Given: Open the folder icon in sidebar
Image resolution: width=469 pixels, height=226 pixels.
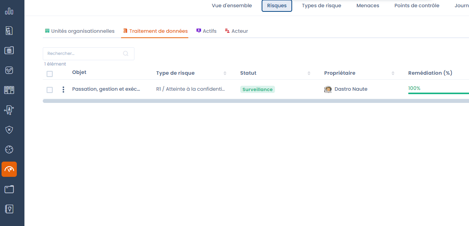Looking at the screenshot, I should [9, 189].
